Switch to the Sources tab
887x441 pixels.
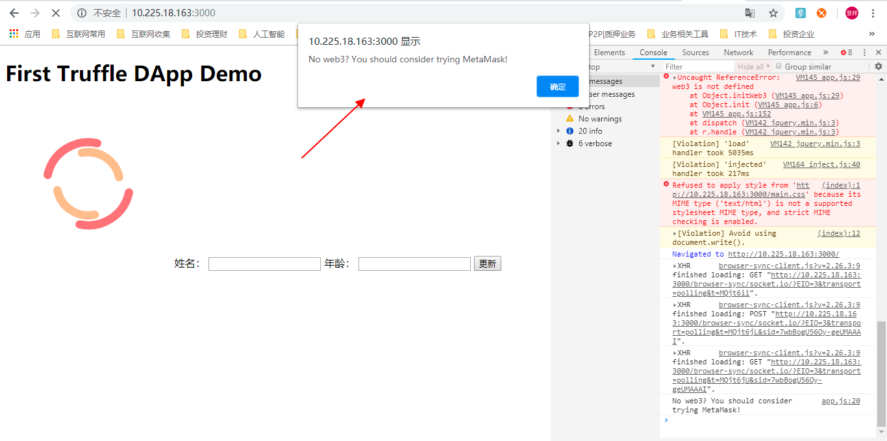695,53
